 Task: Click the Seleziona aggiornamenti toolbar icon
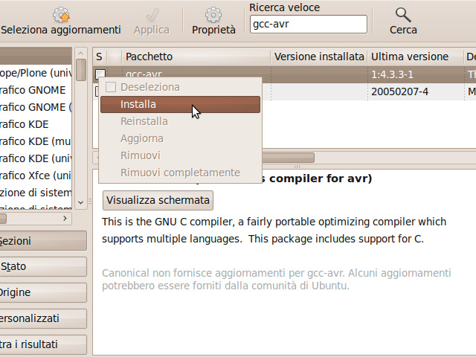[61, 15]
